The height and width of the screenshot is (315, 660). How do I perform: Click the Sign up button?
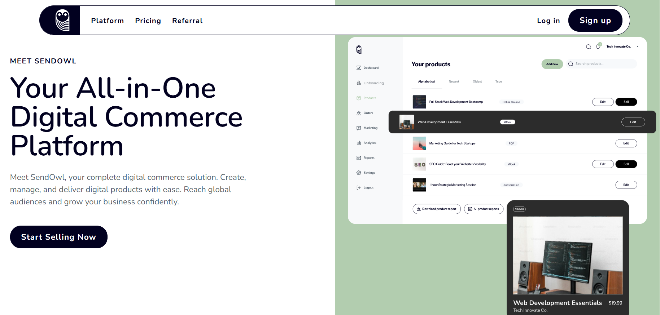[x=595, y=21]
